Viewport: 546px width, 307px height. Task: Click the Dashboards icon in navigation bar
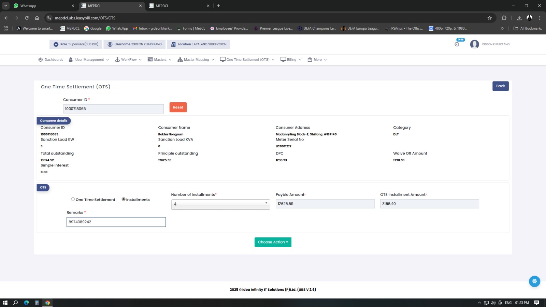click(x=41, y=60)
